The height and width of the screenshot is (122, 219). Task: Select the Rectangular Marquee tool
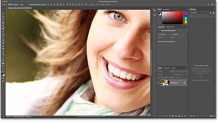[3, 14]
